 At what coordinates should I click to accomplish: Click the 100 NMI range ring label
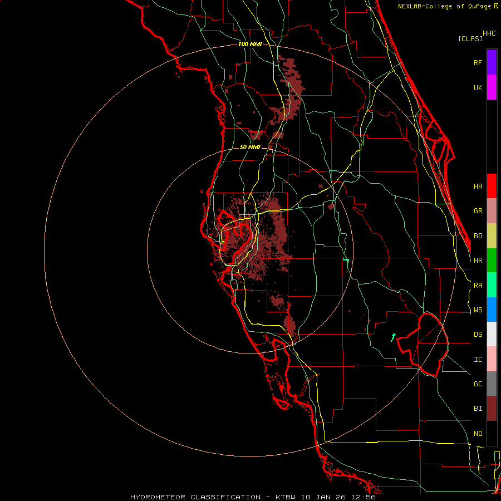click(x=250, y=44)
